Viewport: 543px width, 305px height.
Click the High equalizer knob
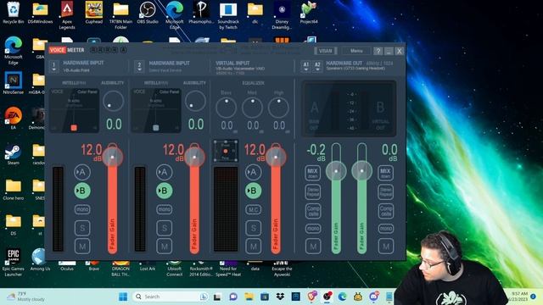point(278,108)
